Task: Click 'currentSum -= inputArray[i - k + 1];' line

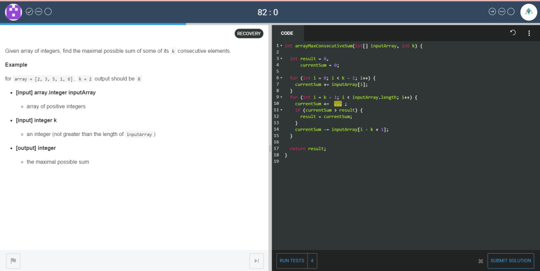Action: (x=342, y=130)
